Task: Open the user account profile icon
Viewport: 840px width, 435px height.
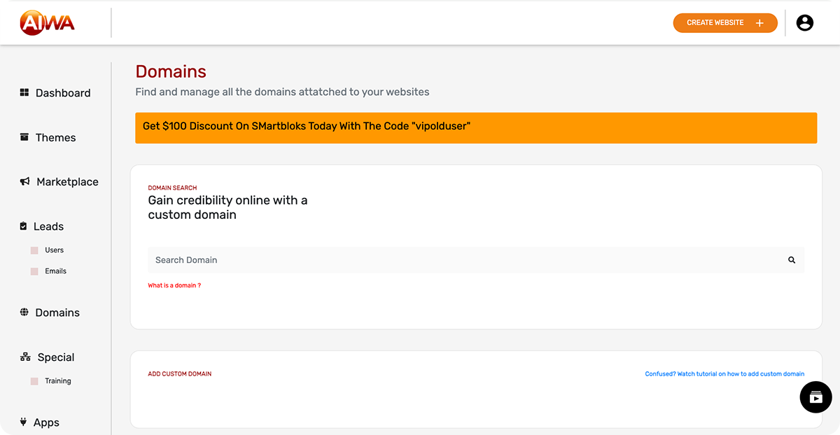Action: coord(805,23)
